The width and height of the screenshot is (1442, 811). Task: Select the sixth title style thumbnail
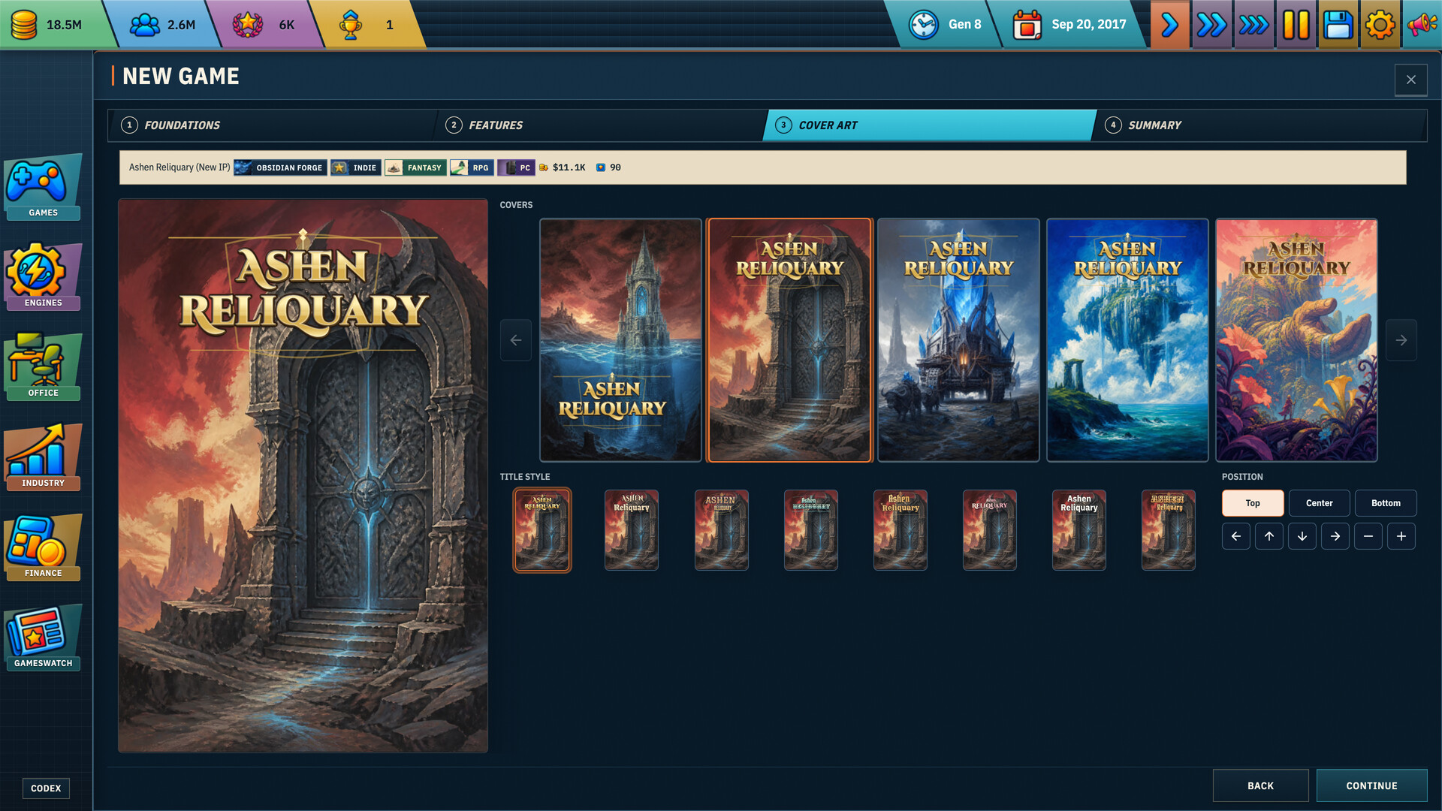pyautogui.click(x=989, y=530)
